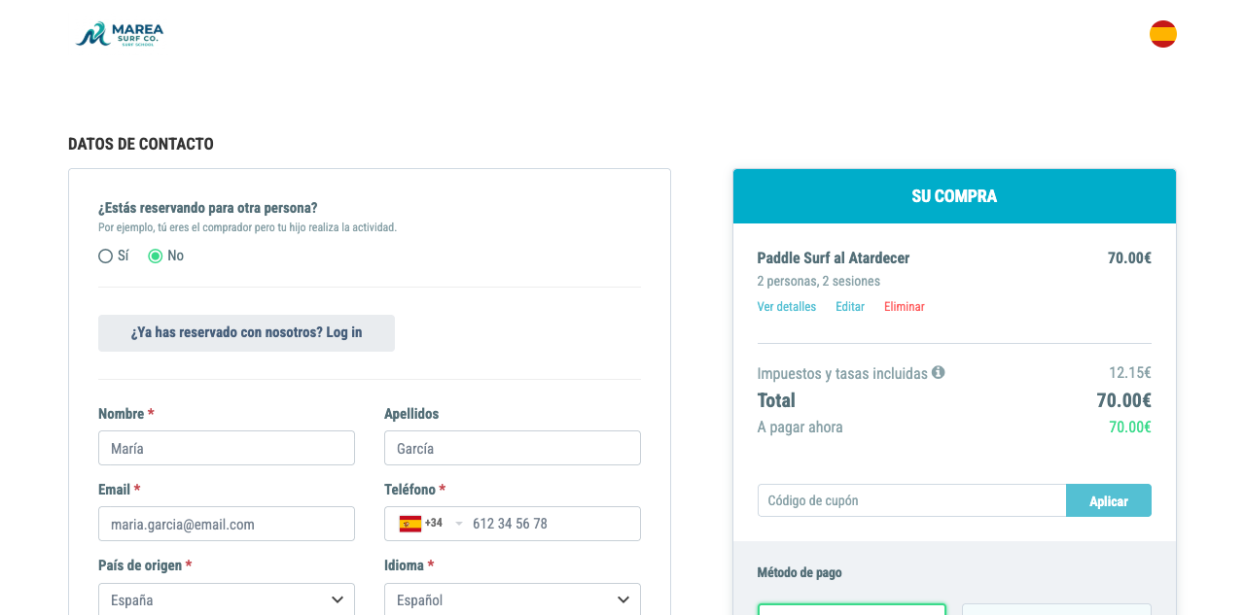The image size is (1245, 615).
Task: Select the highlighted green payment method option
Action: (852, 609)
